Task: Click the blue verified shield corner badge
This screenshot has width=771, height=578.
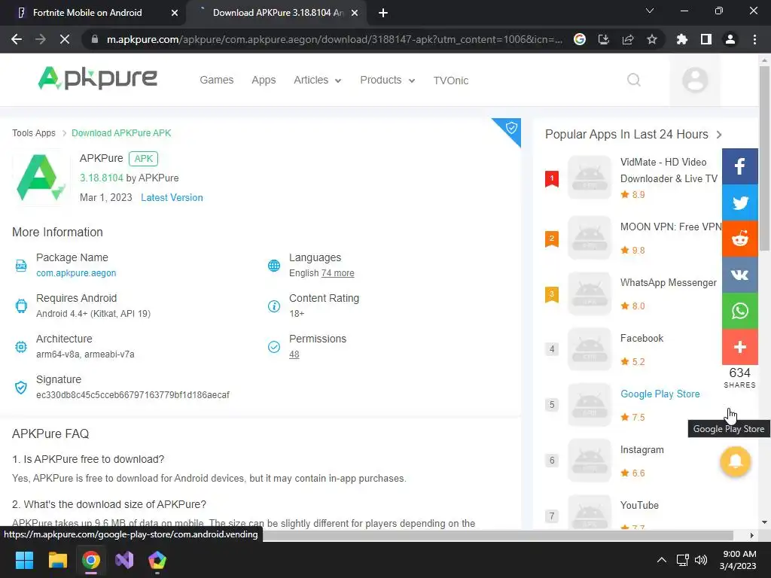Action: click(x=510, y=129)
